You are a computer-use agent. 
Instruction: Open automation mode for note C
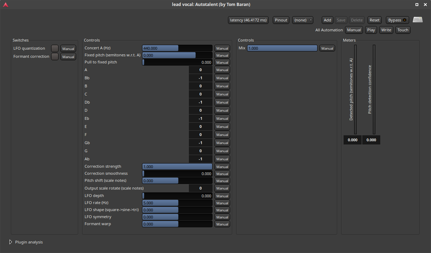pos(222,94)
